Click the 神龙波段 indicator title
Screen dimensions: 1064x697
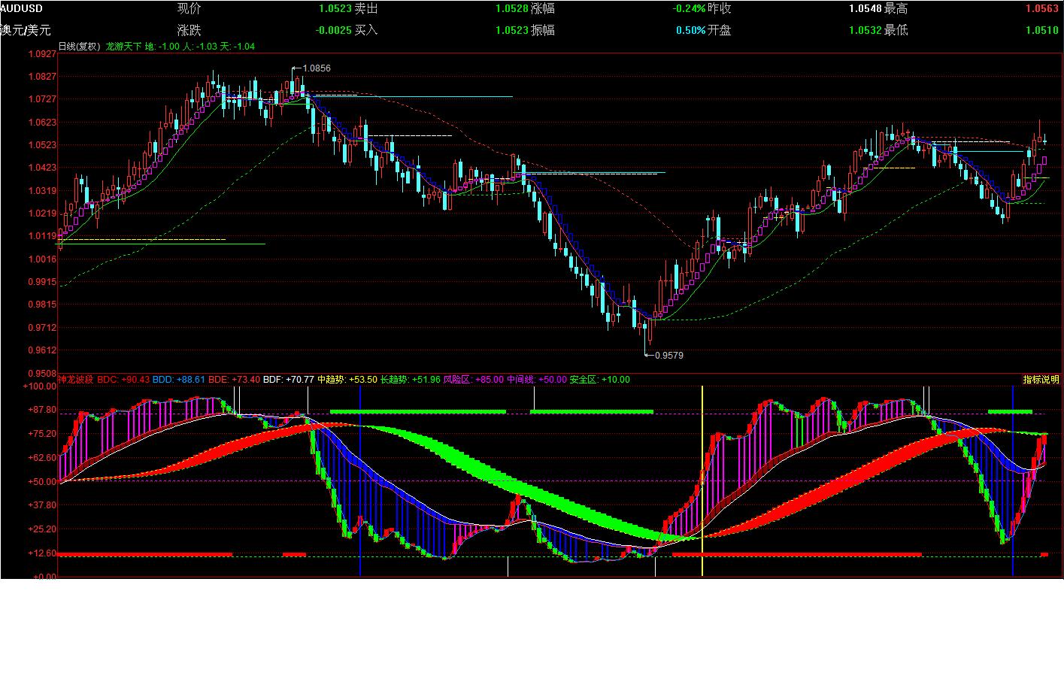[x=76, y=380]
